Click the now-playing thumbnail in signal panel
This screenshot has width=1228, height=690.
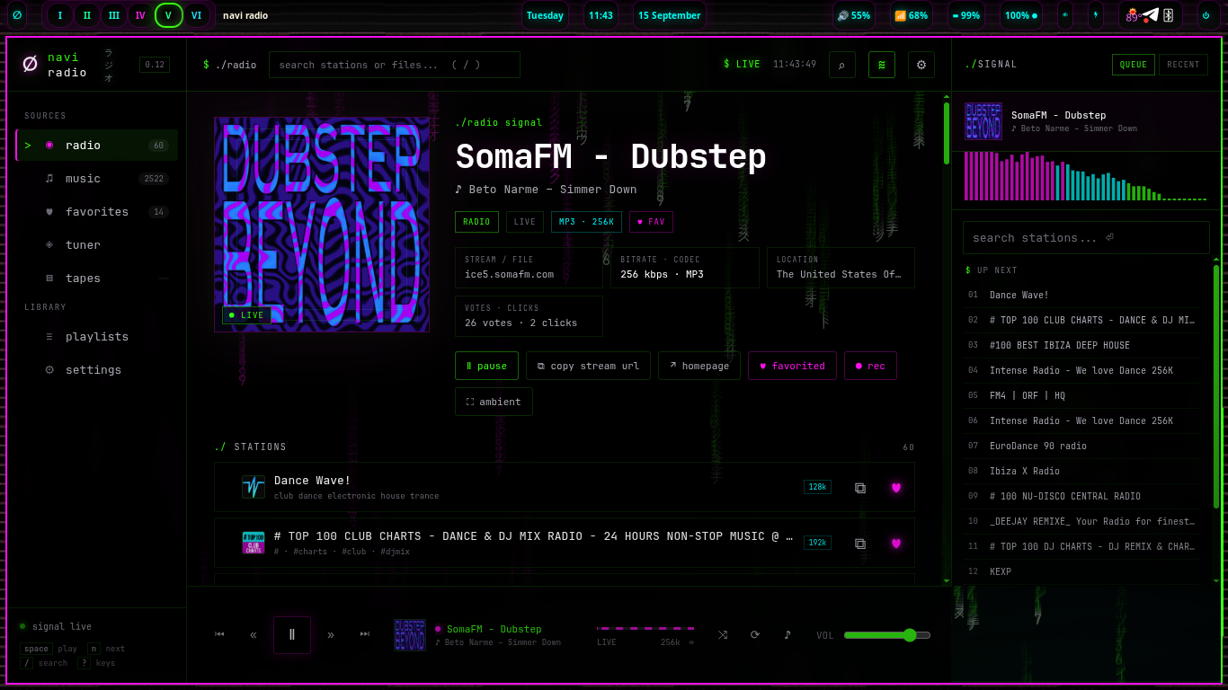pos(983,121)
